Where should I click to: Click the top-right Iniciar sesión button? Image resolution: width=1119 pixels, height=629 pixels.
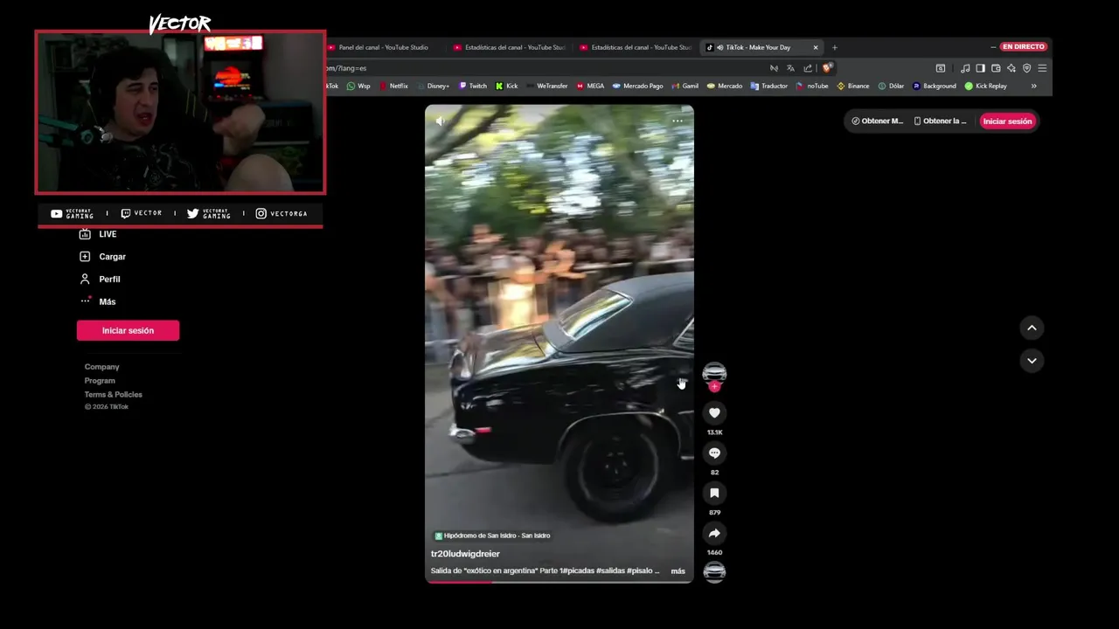click(1007, 121)
